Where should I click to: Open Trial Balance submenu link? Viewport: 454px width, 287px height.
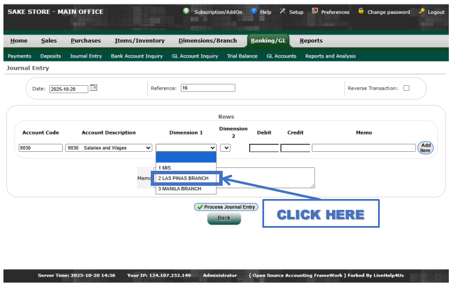coord(242,56)
